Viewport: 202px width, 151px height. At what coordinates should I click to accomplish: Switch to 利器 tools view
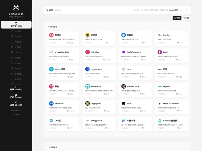(186, 18)
